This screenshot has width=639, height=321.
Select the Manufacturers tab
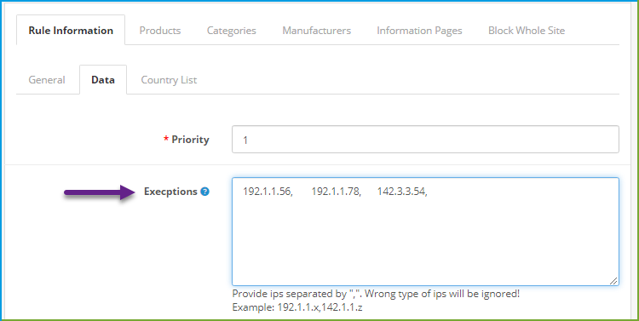[317, 31]
